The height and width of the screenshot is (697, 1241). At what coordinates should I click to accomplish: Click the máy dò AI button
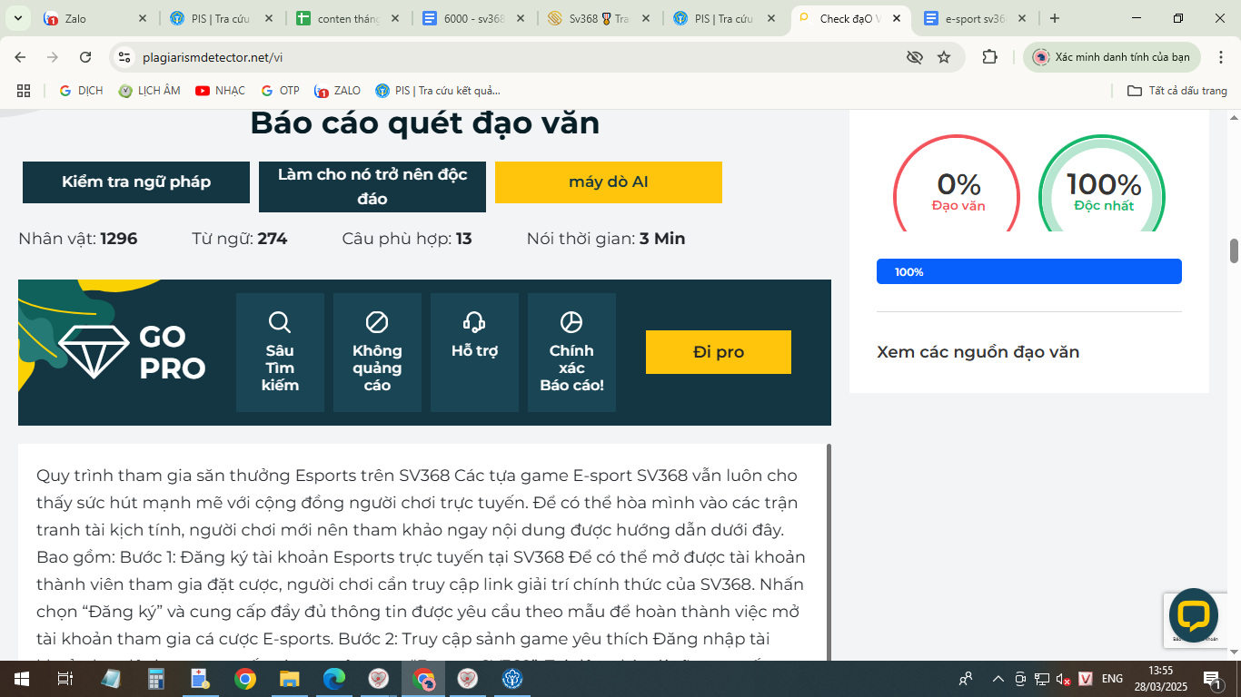(609, 182)
